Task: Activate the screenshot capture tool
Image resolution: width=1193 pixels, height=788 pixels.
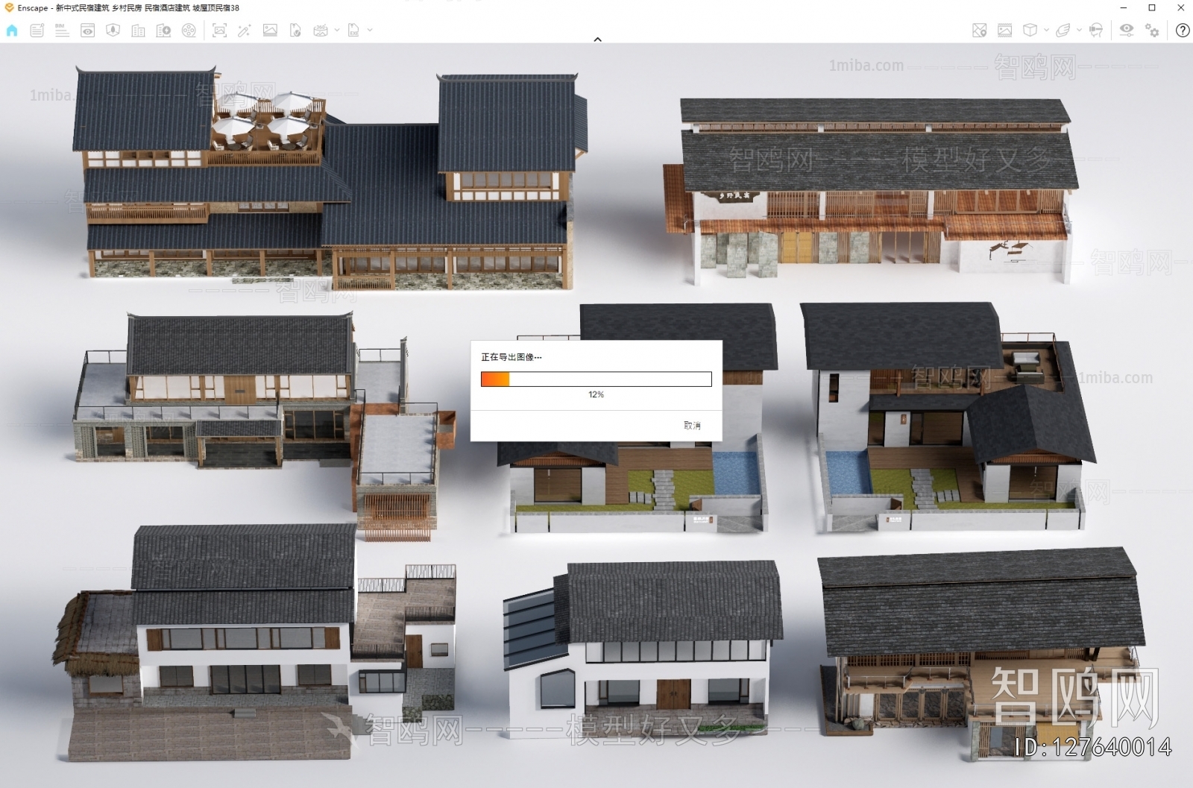Action: click(x=219, y=31)
